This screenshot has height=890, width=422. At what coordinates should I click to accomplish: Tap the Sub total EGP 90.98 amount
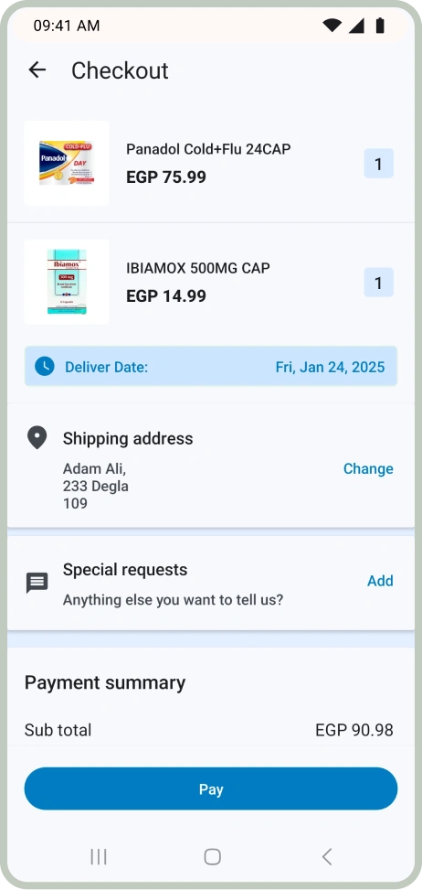pos(354,730)
